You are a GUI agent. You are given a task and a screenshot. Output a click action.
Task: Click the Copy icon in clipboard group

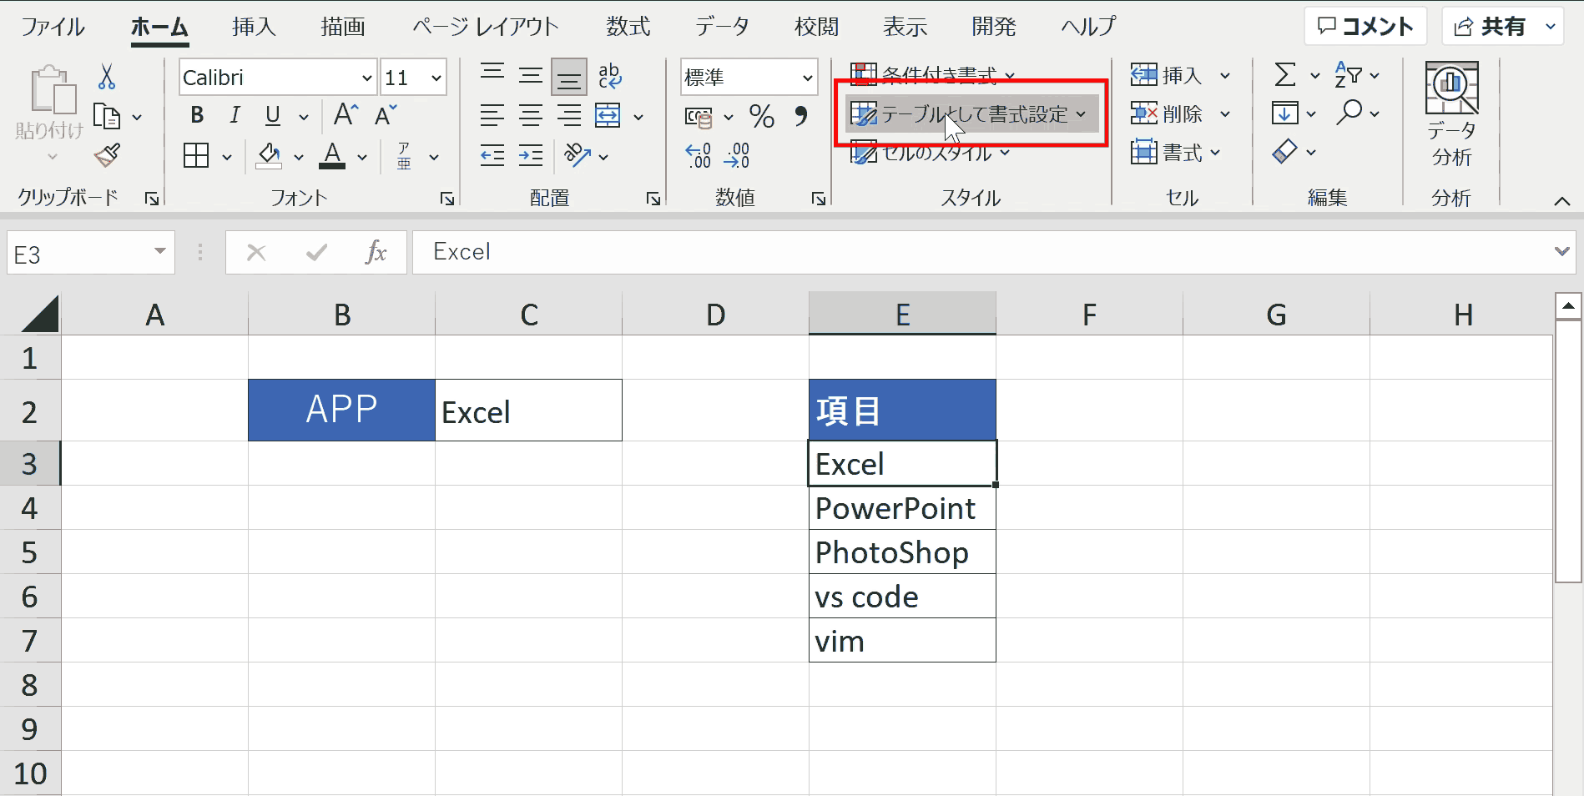(x=107, y=116)
